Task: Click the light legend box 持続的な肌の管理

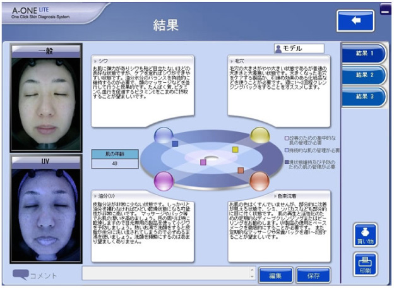Action: click(x=287, y=150)
